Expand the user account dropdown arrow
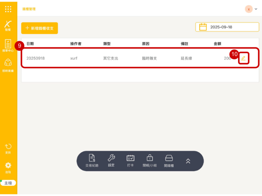This screenshot has height=196, width=262. (x=256, y=9)
